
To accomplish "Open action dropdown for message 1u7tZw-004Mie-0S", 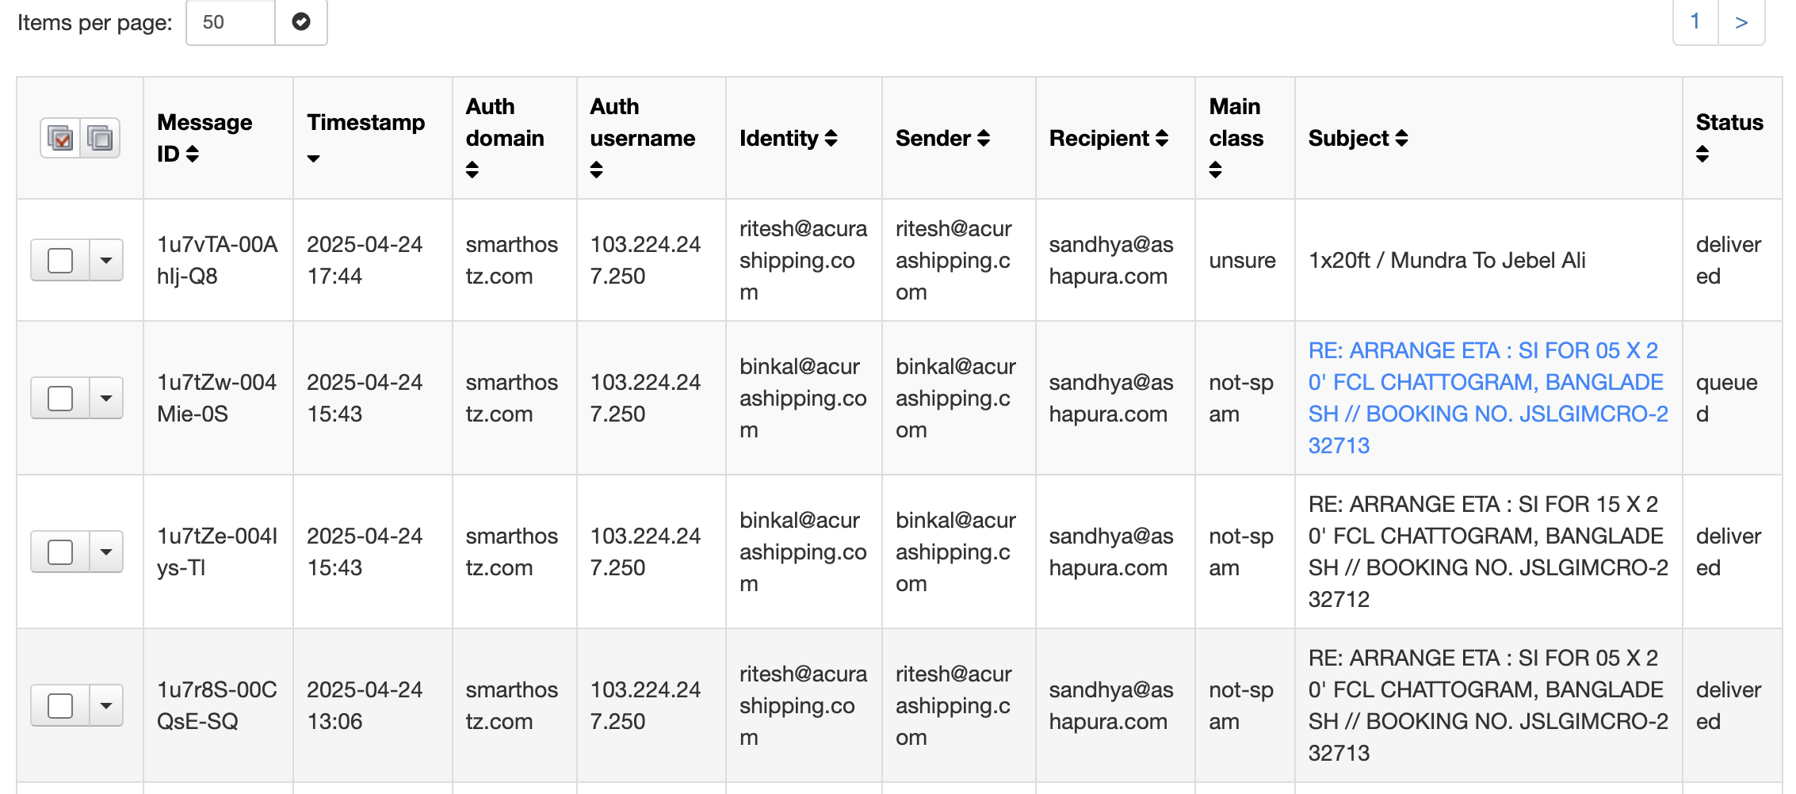I will (106, 399).
